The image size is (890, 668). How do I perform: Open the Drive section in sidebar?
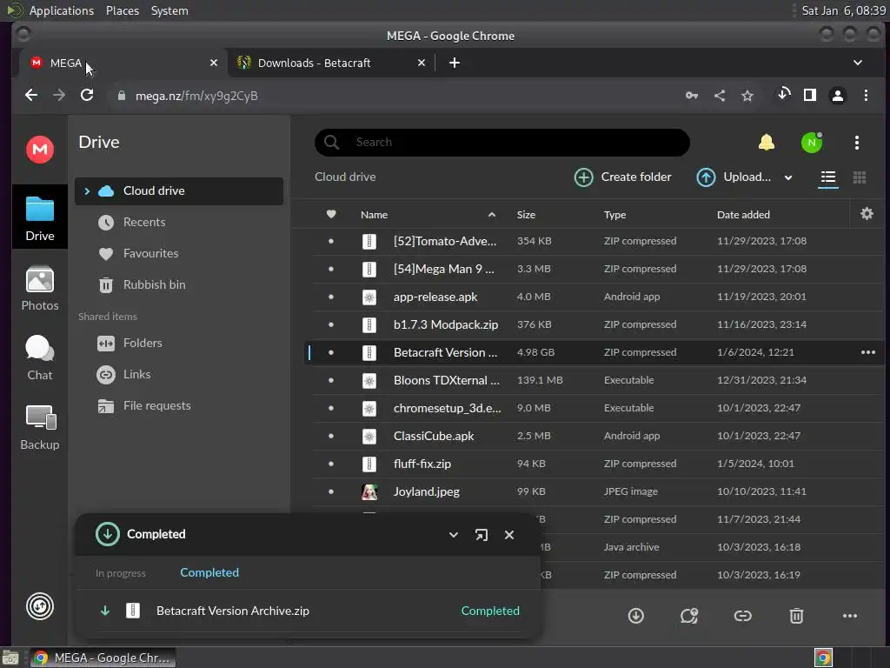point(40,218)
